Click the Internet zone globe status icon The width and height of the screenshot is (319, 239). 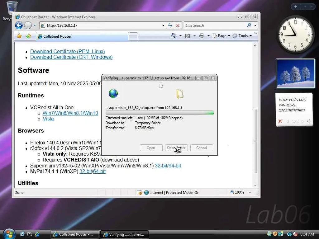pos(146,192)
